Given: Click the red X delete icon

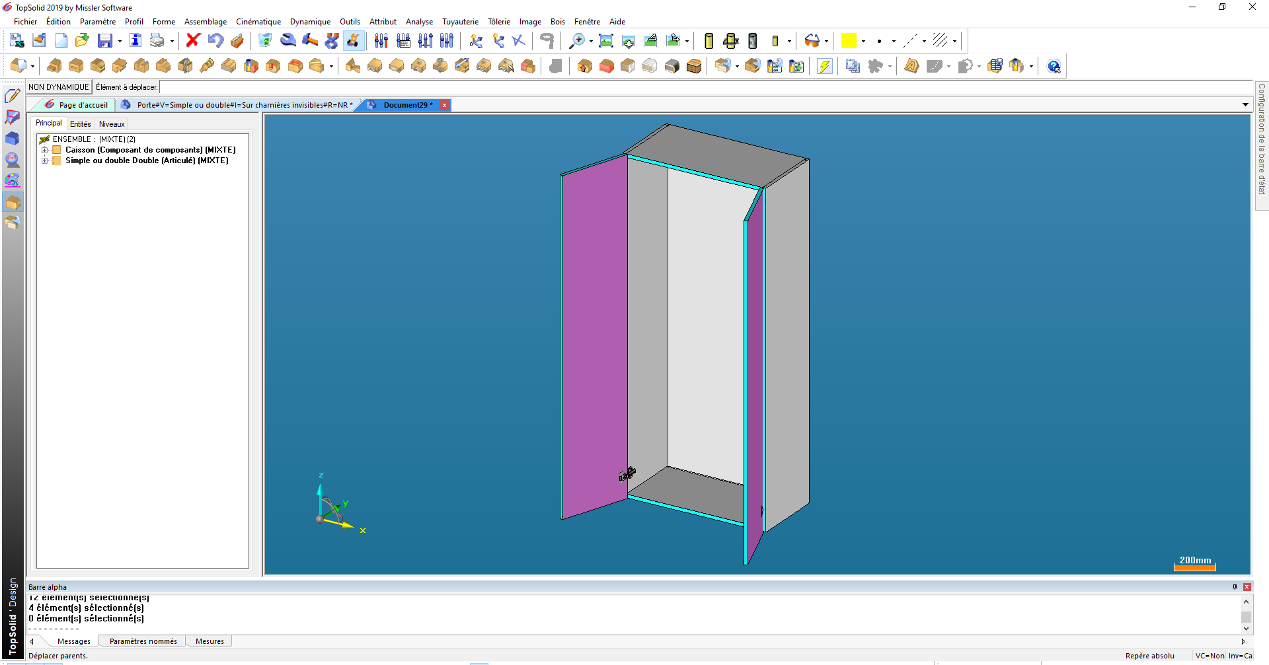Looking at the screenshot, I should pos(193,41).
